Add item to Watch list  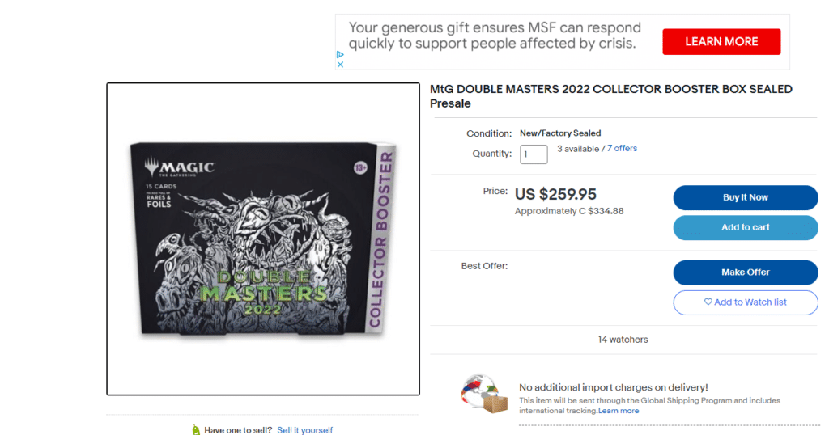tap(745, 302)
